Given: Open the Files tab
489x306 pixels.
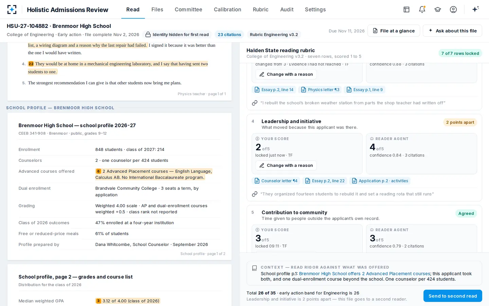Looking at the screenshot, I should [x=157, y=10].
